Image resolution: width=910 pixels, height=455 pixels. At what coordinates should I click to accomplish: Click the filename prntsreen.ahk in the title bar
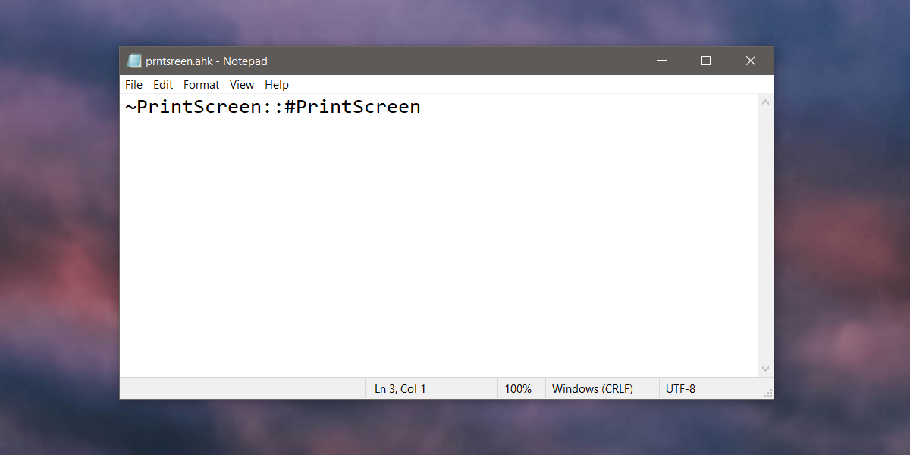[x=180, y=61]
